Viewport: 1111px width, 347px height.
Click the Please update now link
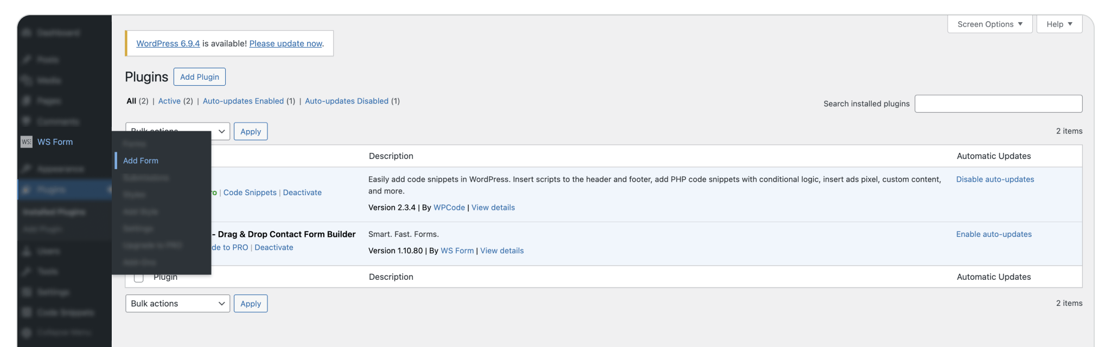(x=286, y=43)
